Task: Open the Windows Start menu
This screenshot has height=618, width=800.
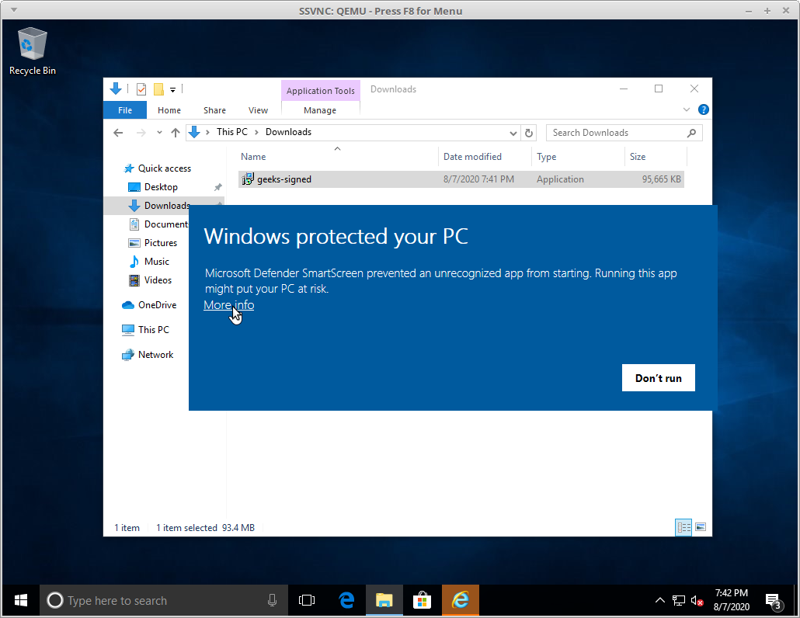Action: [21, 601]
